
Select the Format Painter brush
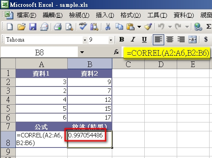pos(148,27)
